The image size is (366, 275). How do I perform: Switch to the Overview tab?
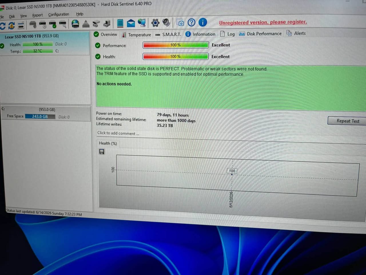(106, 34)
